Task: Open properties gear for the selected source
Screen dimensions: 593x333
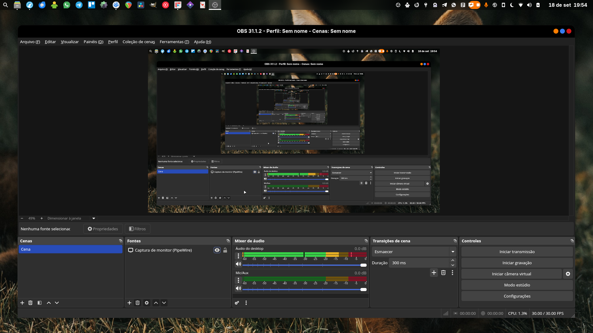Action: [146, 303]
